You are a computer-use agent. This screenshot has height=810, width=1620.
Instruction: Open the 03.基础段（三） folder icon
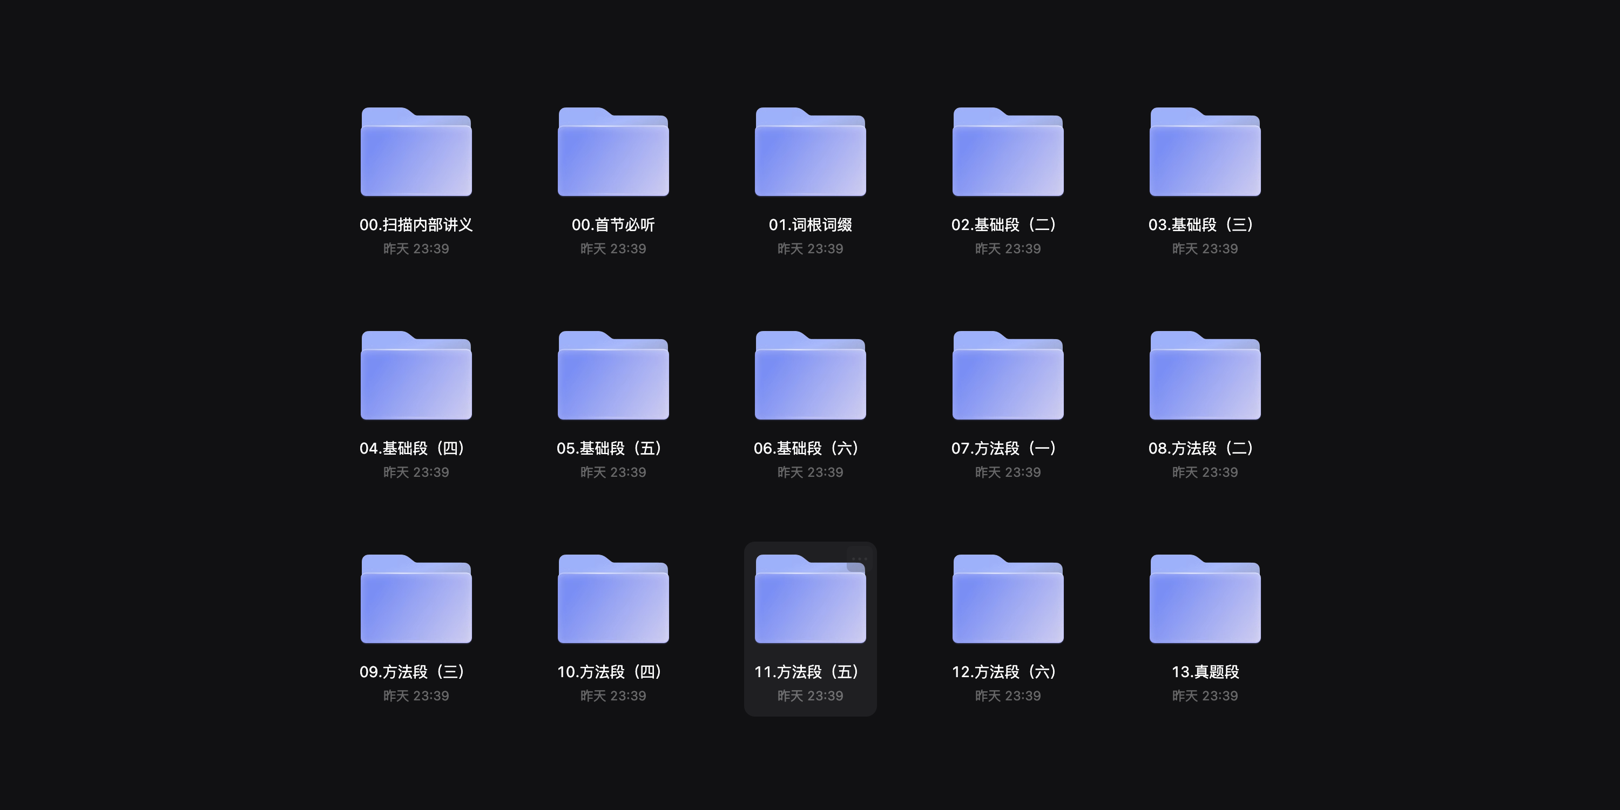pyautogui.click(x=1205, y=152)
